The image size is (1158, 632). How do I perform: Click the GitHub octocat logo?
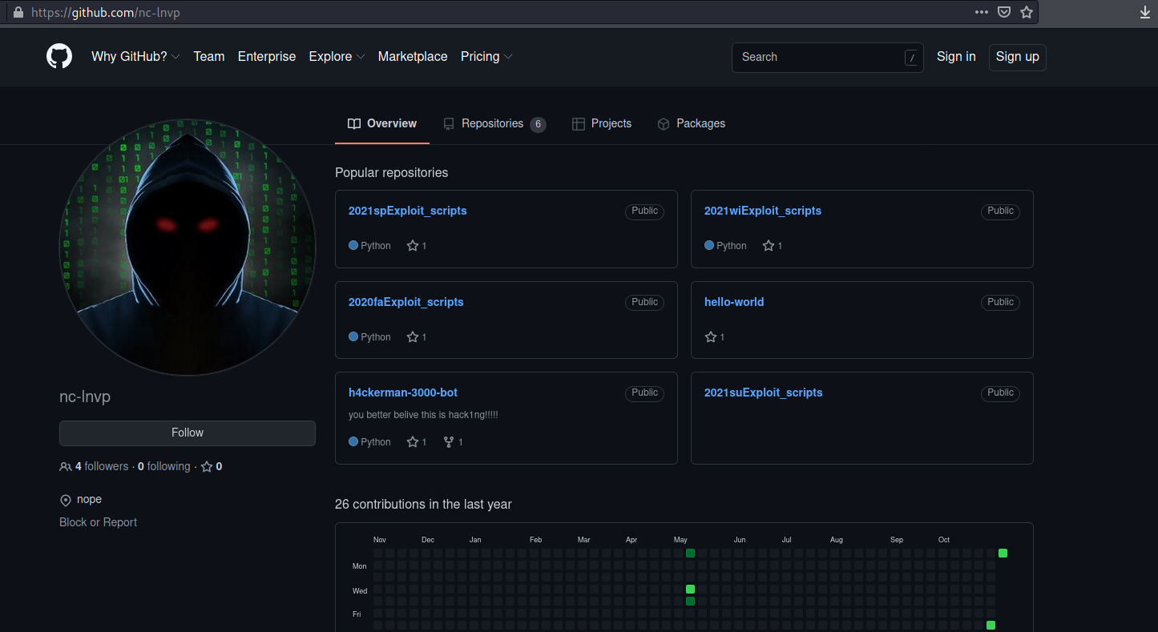pos(59,56)
